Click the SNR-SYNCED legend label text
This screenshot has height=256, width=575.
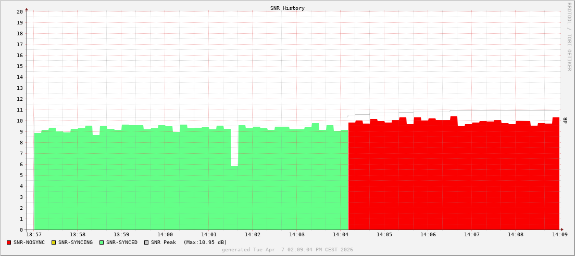pos(122,242)
